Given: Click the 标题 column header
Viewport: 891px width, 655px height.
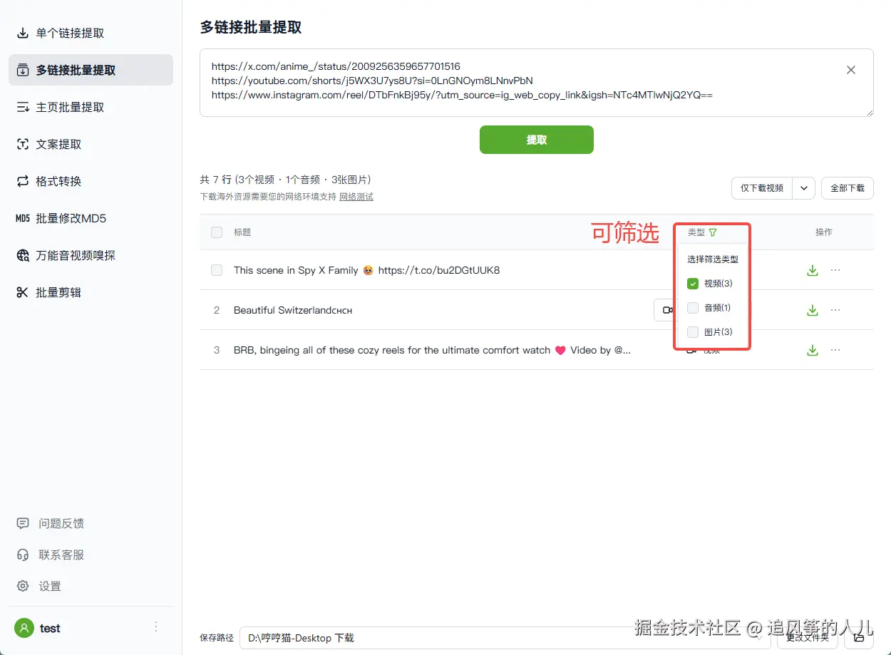Looking at the screenshot, I should (x=242, y=232).
